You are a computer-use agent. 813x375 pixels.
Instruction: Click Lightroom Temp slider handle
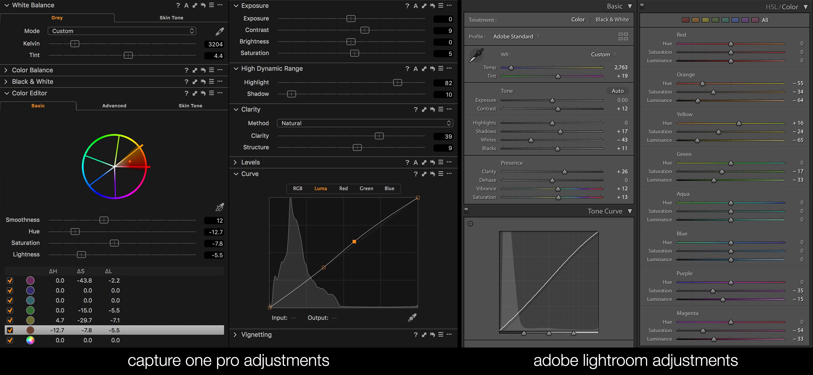pos(511,68)
